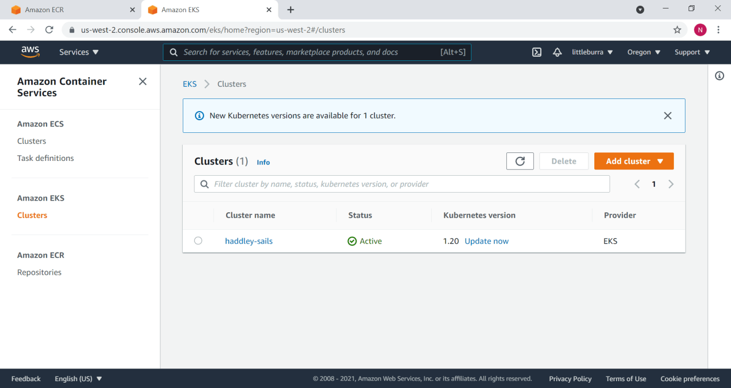Open the Terms of Use footer link
This screenshot has height=388, width=731.
626,378
